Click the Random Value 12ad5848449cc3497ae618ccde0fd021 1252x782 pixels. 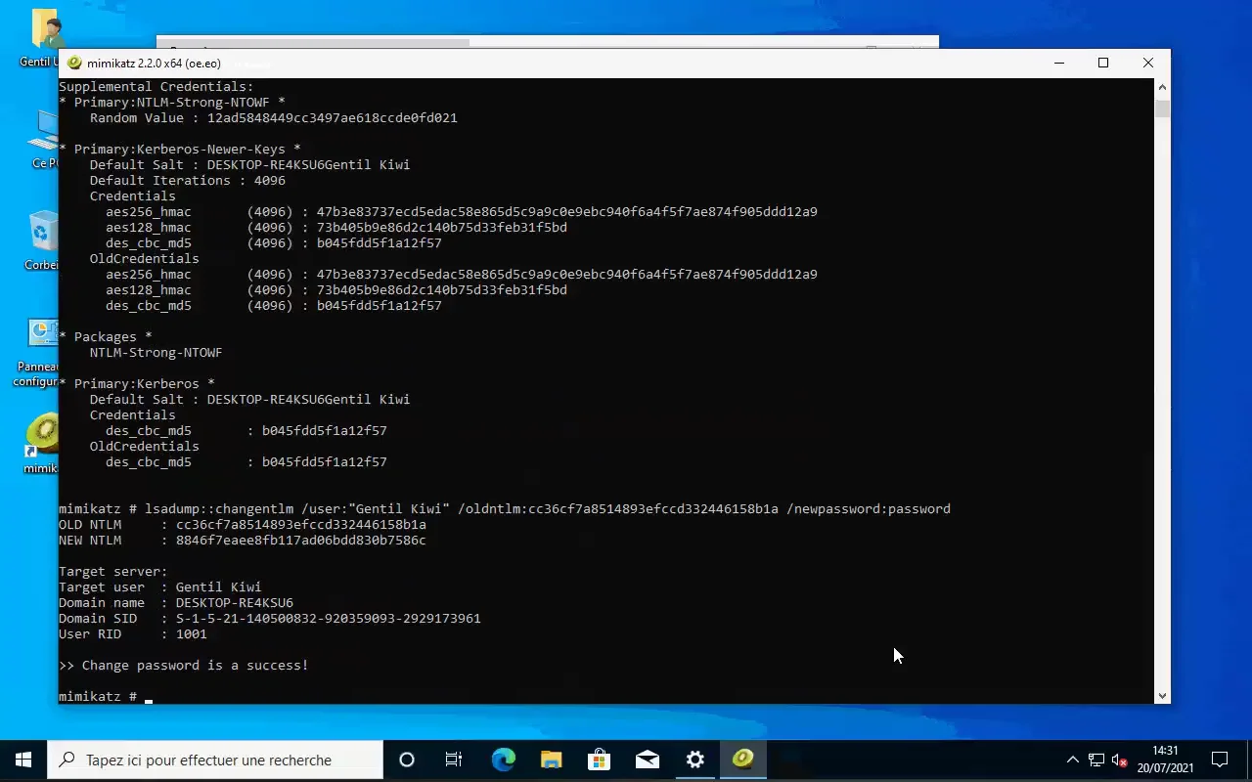click(x=333, y=118)
